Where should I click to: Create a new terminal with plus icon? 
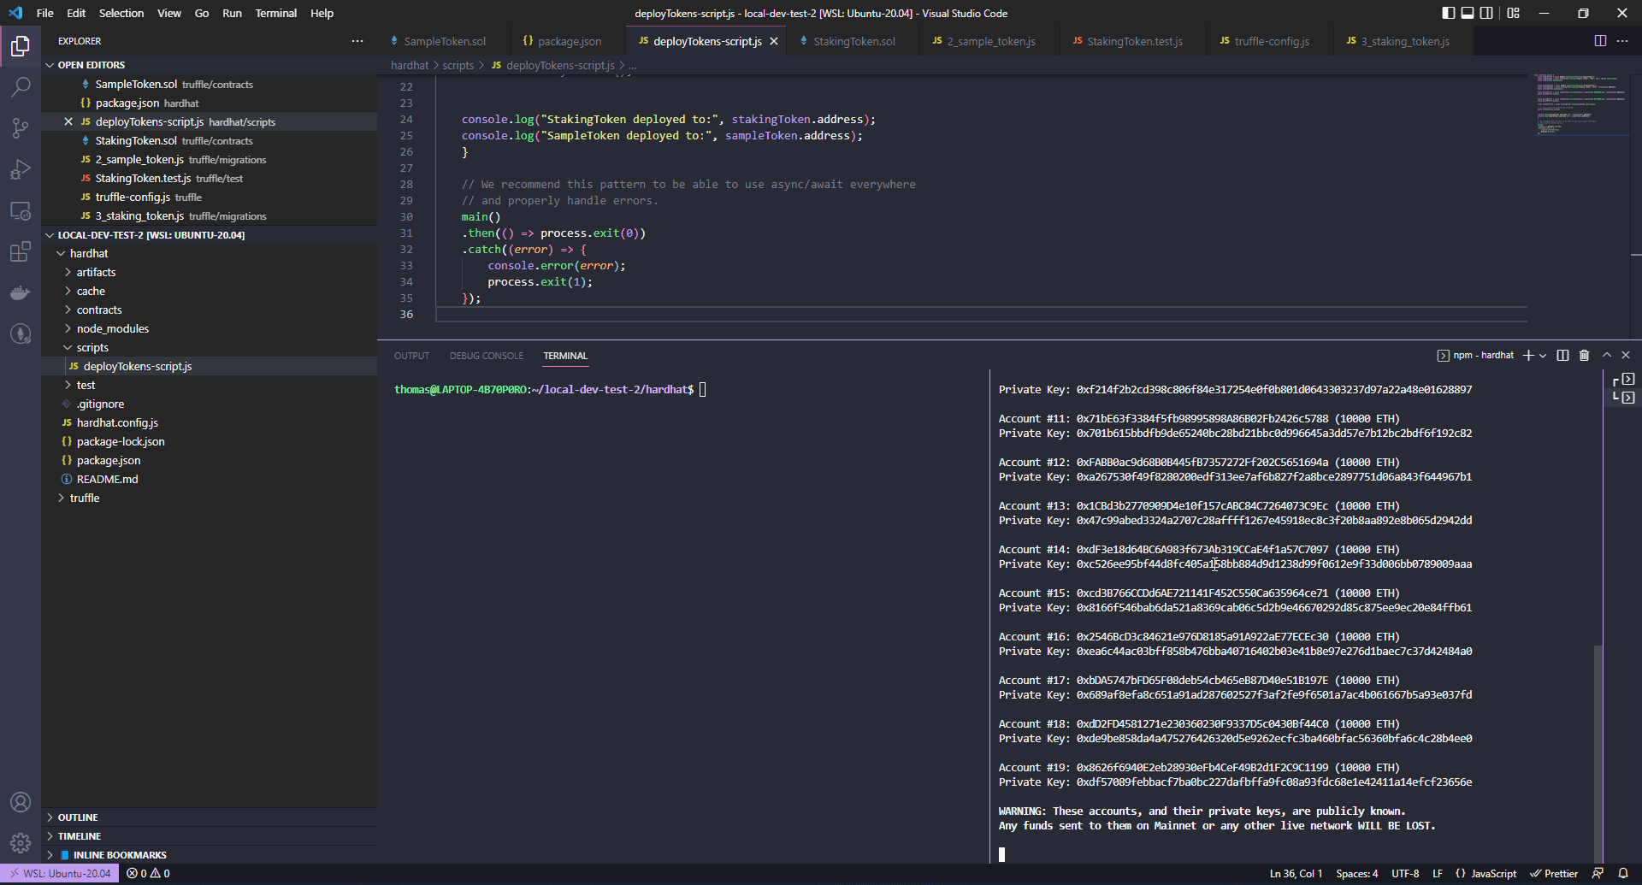point(1528,355)
